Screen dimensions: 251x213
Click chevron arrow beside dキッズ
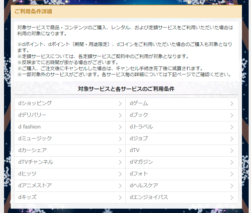pos(120,198)
